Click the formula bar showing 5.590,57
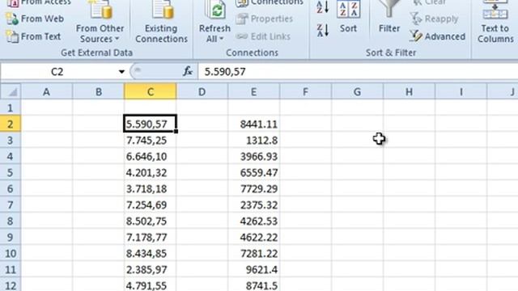The height and width of the screenshot is (291, 518). tap(358, 72)
